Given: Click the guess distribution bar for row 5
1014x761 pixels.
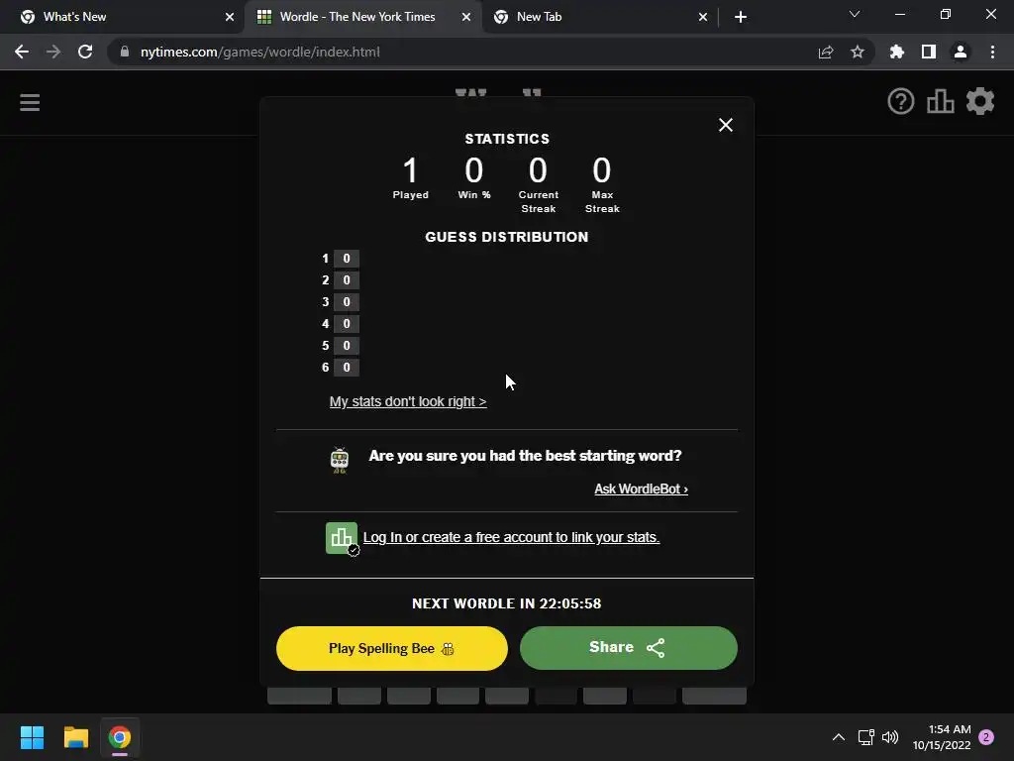Looking at the screenshot, I should 347,346.
